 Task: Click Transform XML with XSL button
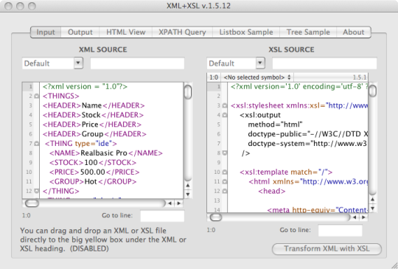coord(327,248)
